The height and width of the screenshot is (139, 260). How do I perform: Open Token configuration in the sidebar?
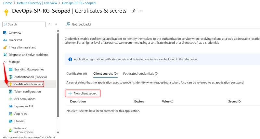[27, 91]
